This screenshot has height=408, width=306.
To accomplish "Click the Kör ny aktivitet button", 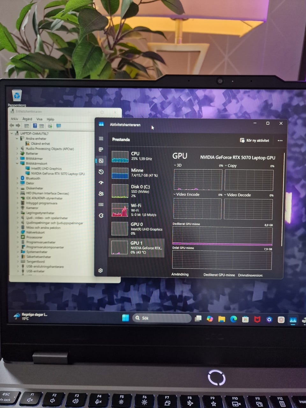I will pos(254,140).
